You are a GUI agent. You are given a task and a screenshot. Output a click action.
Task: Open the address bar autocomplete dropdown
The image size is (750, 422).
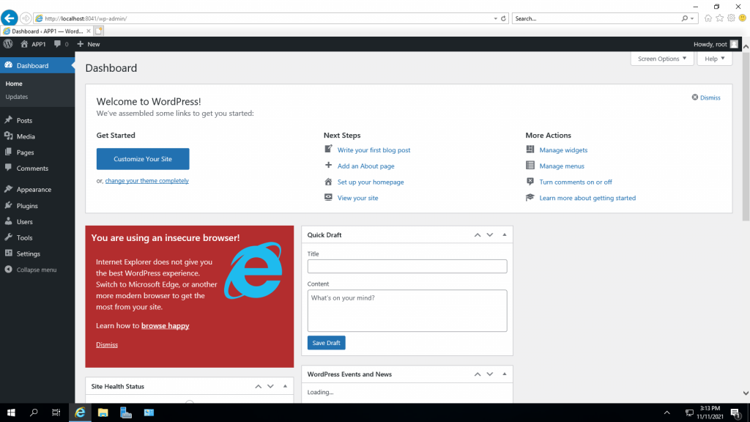pyautogui.click(x=496, y=18)
